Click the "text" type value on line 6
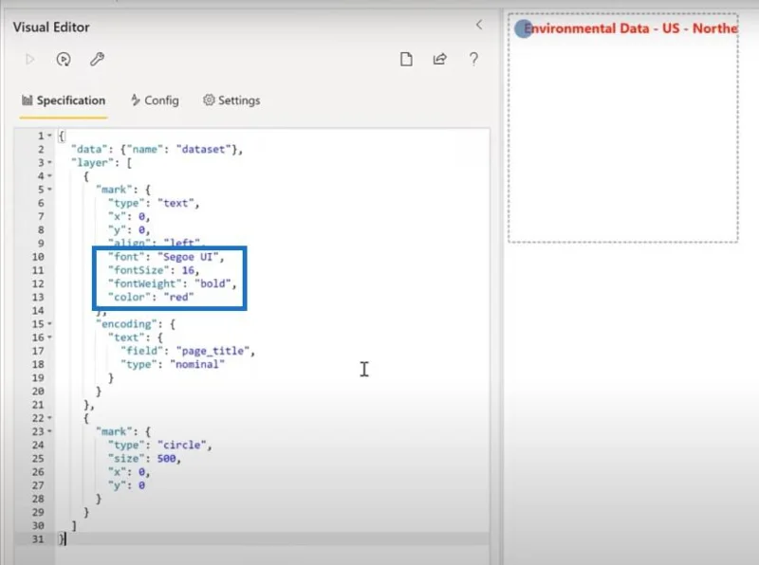 (176, 203)
